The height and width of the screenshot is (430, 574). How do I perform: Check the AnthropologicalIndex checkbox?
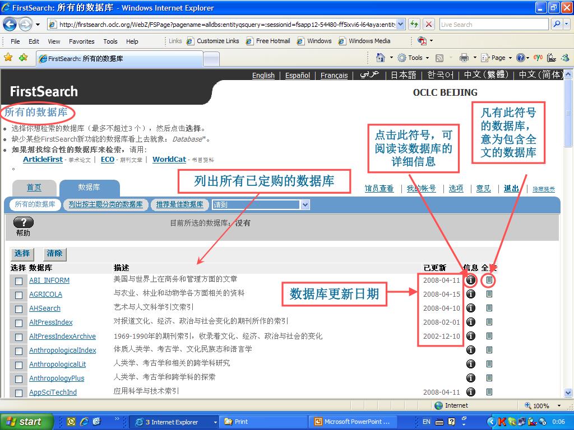click(x=18, y=351)
